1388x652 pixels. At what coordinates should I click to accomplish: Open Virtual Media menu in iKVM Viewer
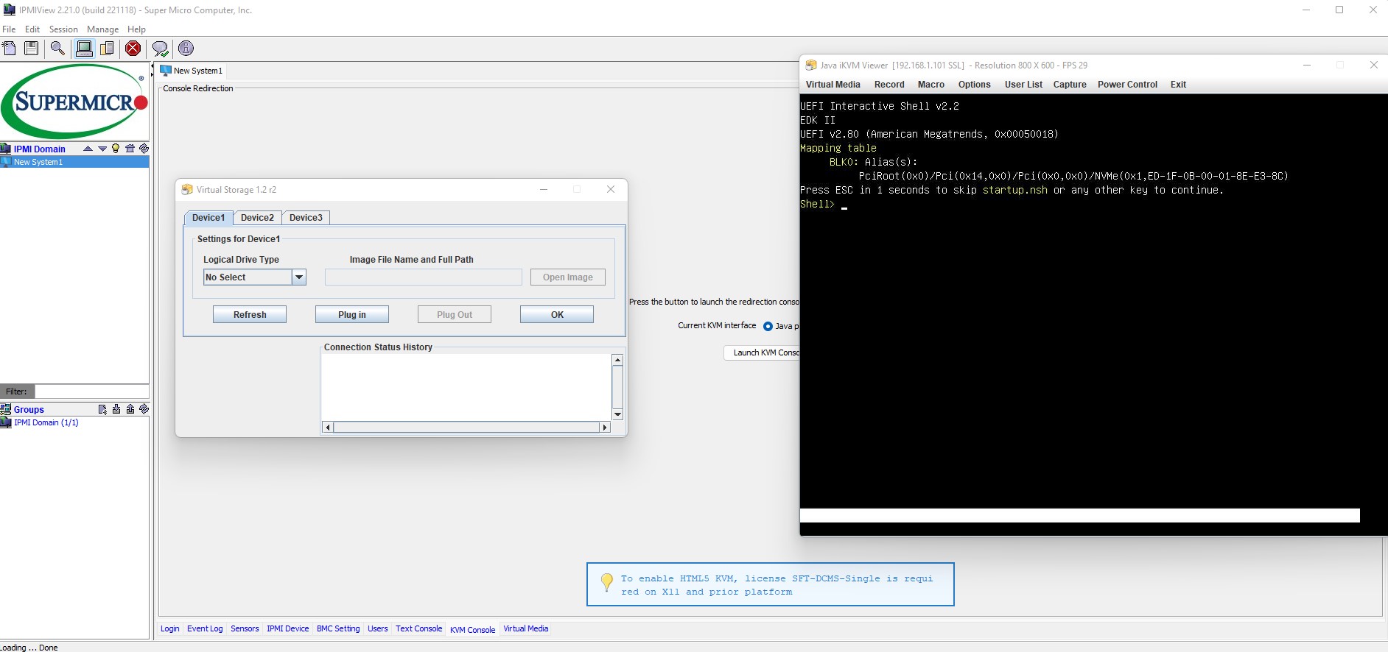coord(833,85)
